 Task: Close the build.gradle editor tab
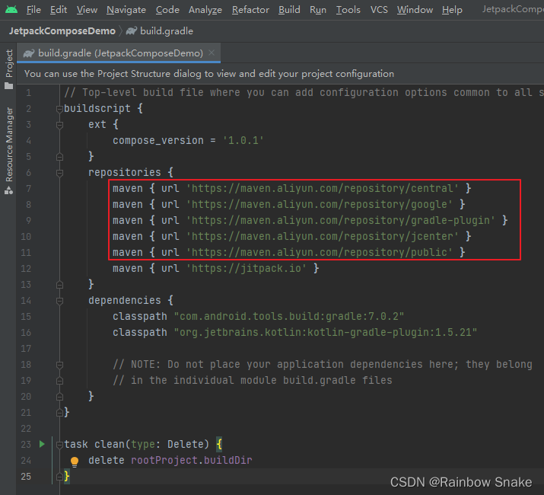tap(212, 53)
